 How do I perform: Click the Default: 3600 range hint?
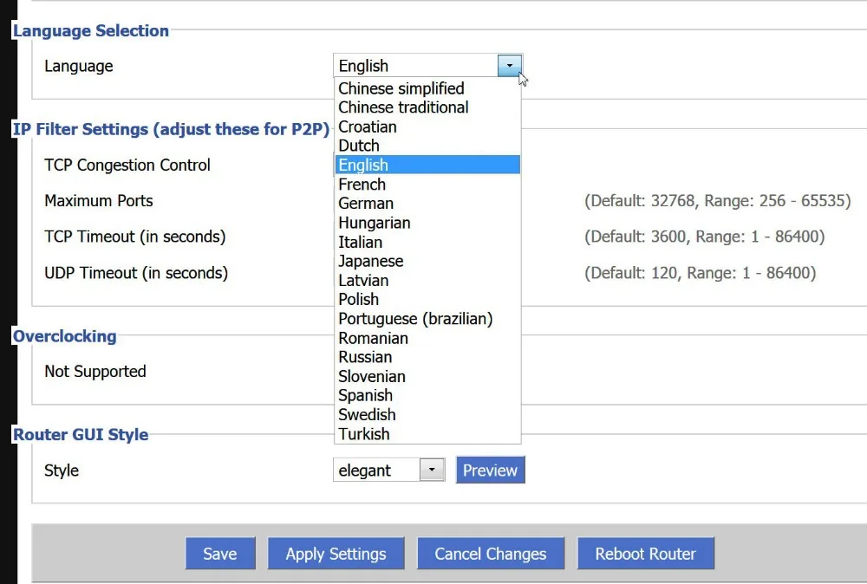coord(704,237)
